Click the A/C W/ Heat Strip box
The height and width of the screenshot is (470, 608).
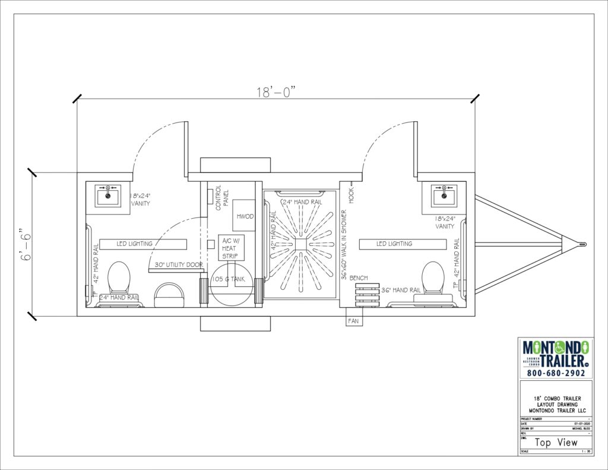click(230, 248)
